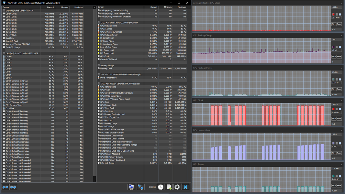Click the Maximum column header in left panel

click(78, 7)
